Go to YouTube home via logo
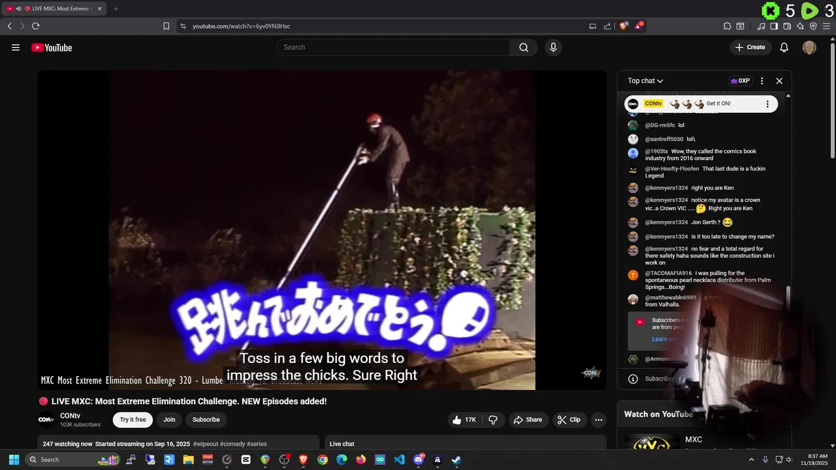Viewport: 836px width, 470px height. (52, 48)
